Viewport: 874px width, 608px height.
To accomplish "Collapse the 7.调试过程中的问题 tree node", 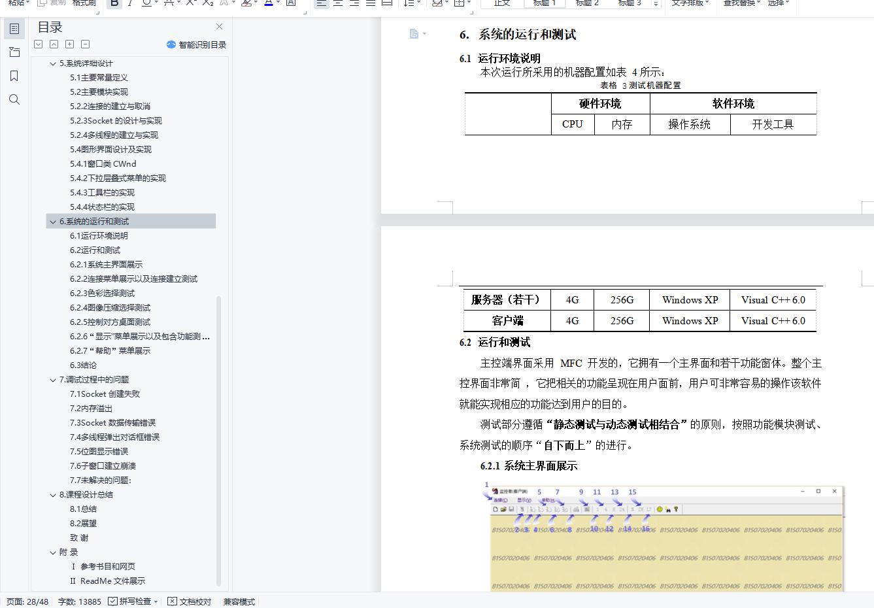I will [x=53, y=380].
